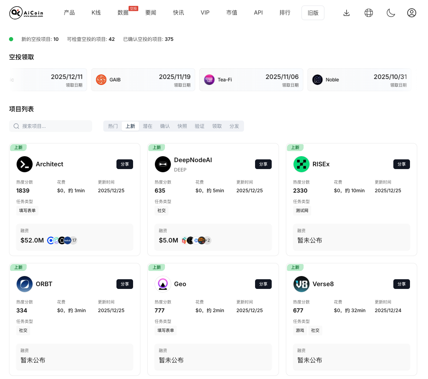Click the 分享 button on the Geo card
This screenshot has width=428, height=379.
[263, 284]
